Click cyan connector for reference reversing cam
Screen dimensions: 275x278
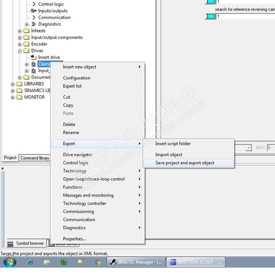click(211, 16)
